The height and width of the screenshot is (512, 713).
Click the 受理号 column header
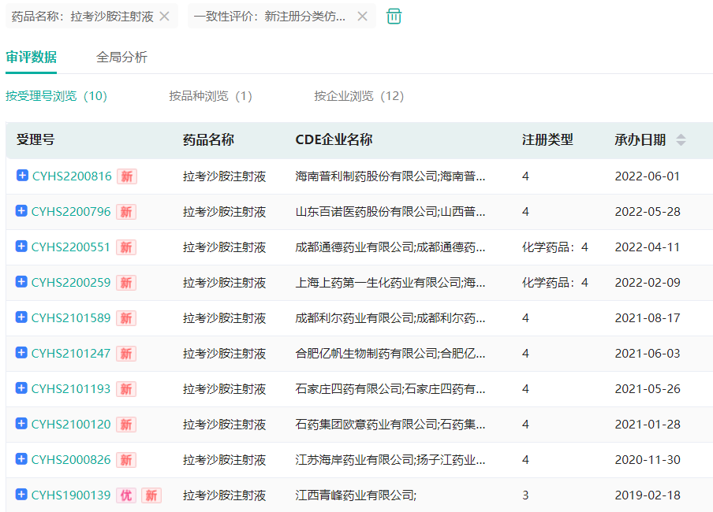point(35,140)
